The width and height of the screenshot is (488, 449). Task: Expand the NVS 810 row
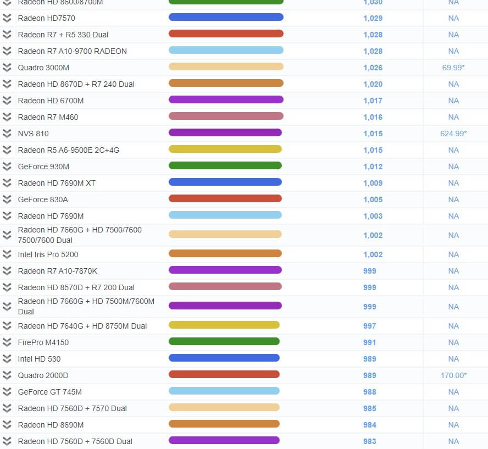[7, 134]
